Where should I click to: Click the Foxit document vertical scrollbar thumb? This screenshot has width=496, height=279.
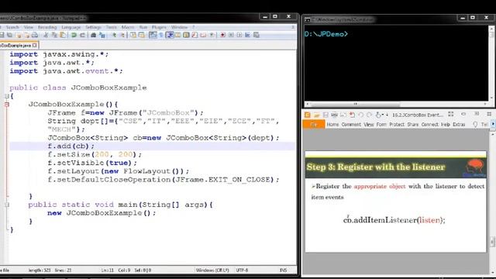coord(493,242)
